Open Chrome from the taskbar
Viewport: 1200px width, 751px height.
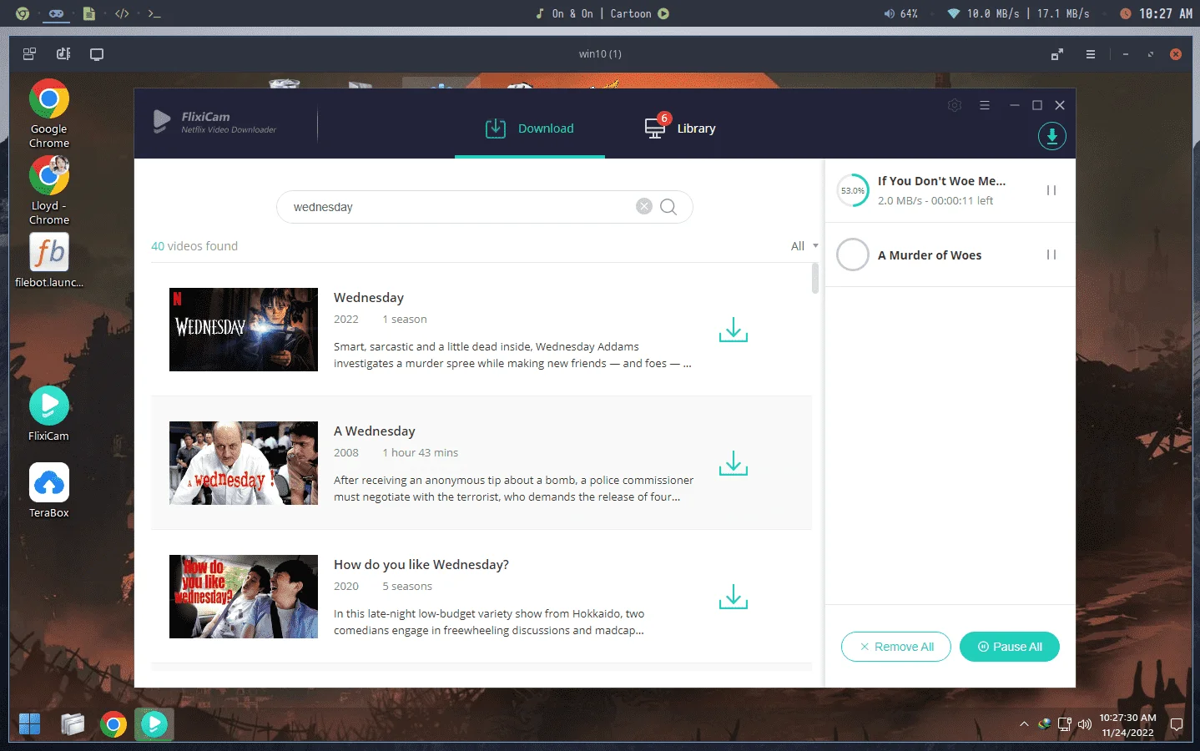tap(113, 723)
